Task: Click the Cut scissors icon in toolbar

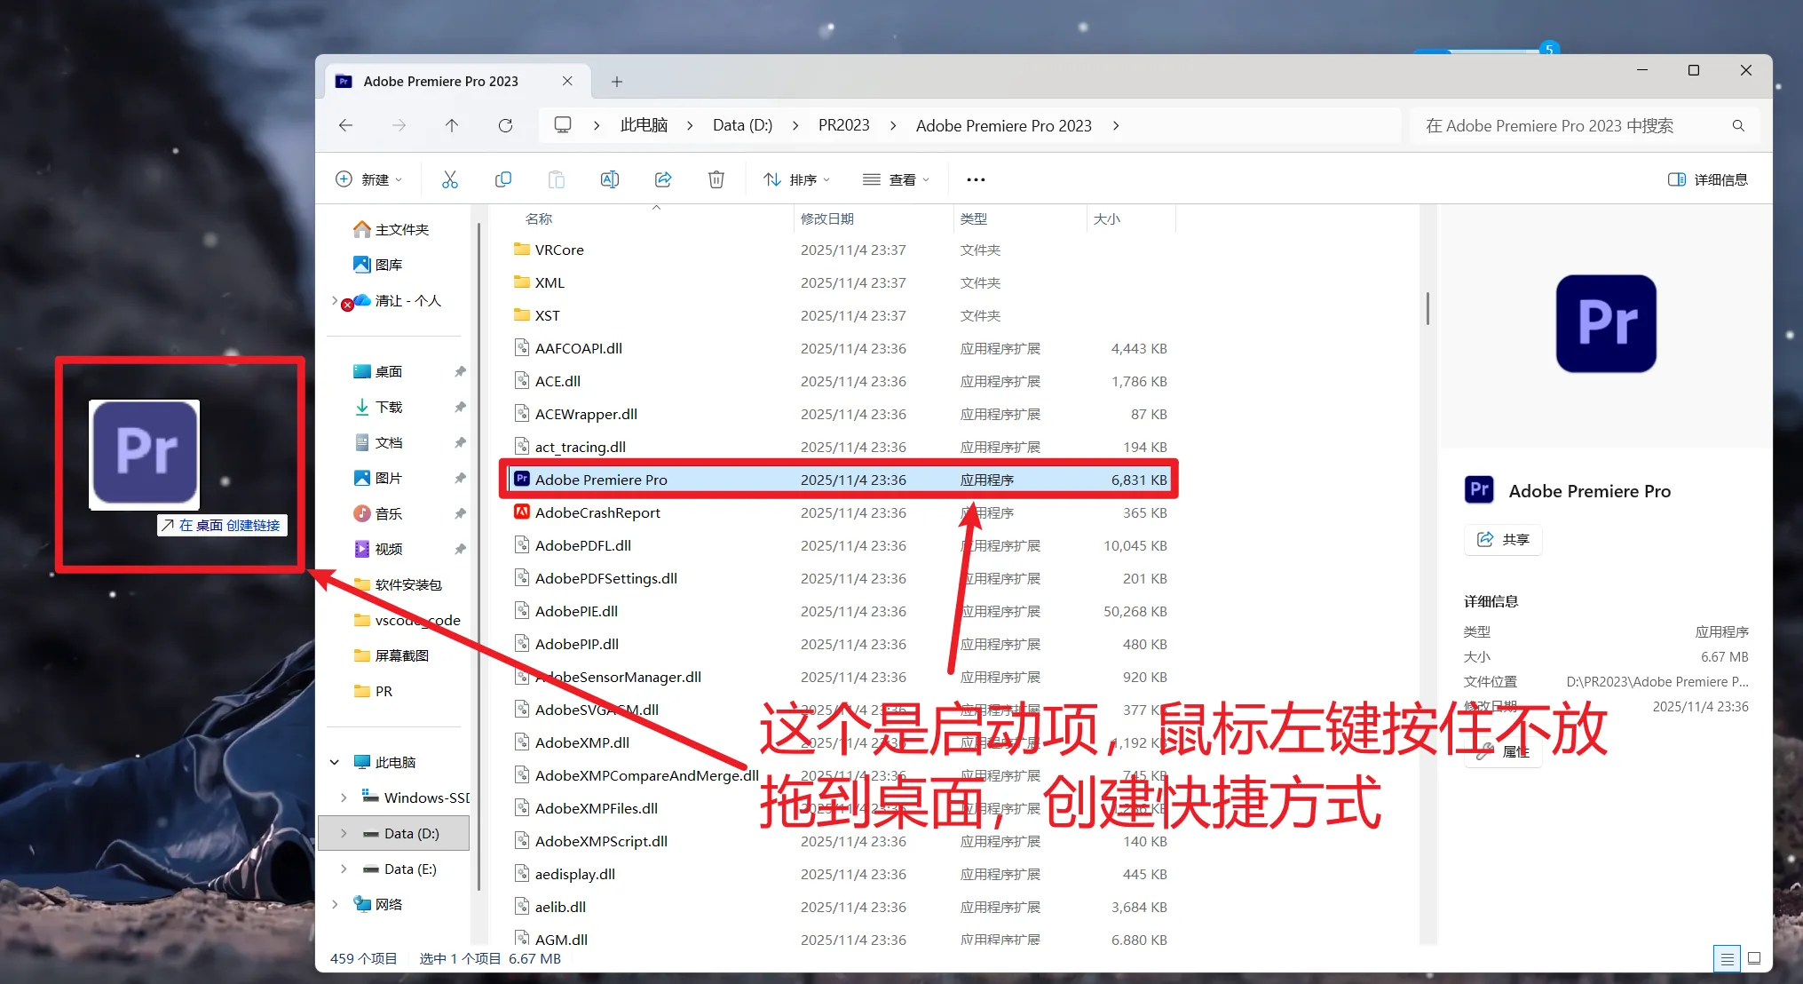Action: 450,179
